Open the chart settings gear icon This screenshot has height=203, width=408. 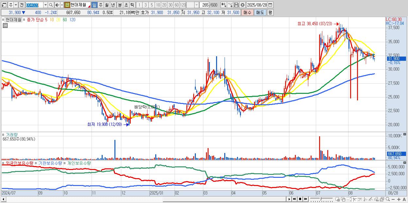(x=243, y=5)
